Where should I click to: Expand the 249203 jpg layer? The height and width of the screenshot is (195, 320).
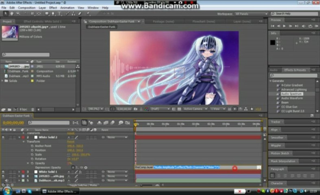pyautogui.click(x=19, y=176)
